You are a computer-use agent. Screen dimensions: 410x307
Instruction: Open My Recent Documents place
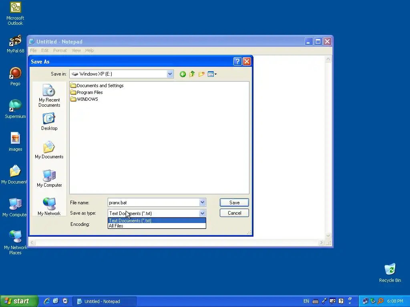click(49, 96)
